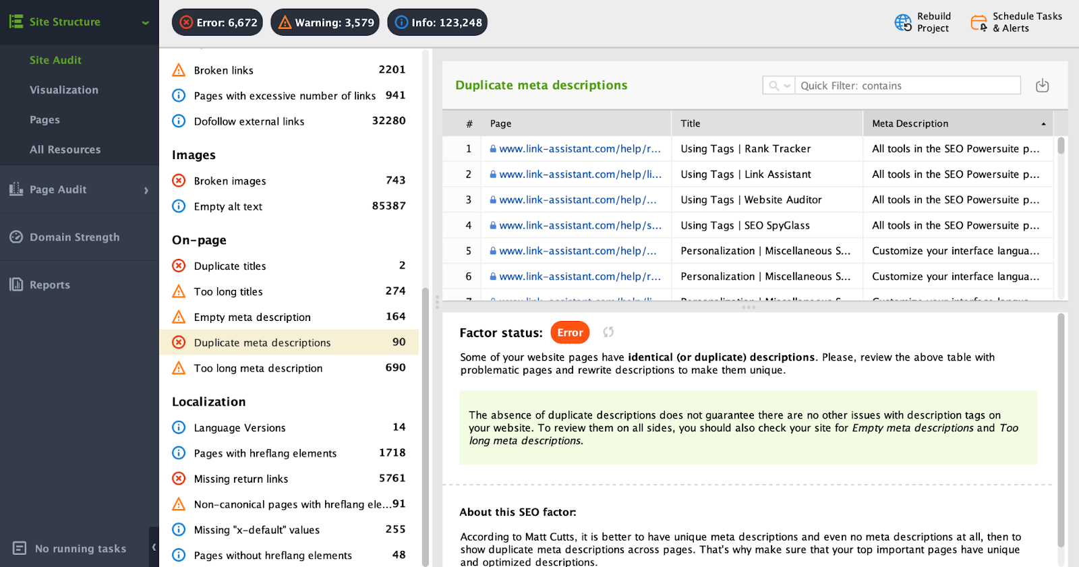Click the Reports icon
The width and height of the screenshot is (1079, 567).
tap(16, 285)
